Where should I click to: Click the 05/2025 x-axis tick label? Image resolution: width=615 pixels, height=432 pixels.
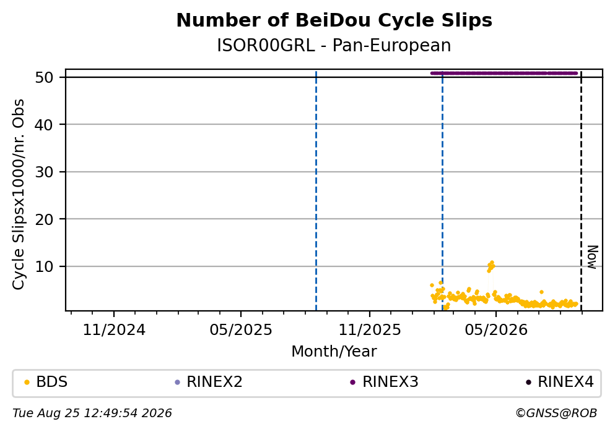pos(240,330)
